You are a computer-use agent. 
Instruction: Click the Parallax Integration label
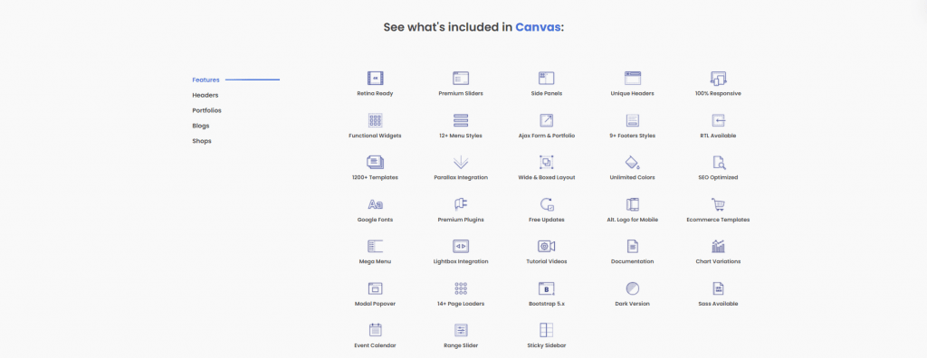[461, 178]
